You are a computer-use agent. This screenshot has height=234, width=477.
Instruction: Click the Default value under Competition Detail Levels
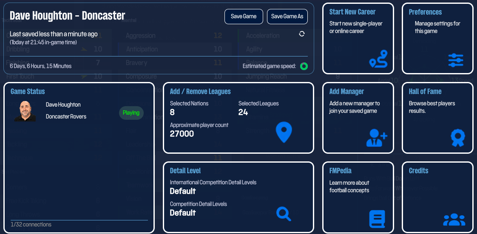tap(182, 213)
